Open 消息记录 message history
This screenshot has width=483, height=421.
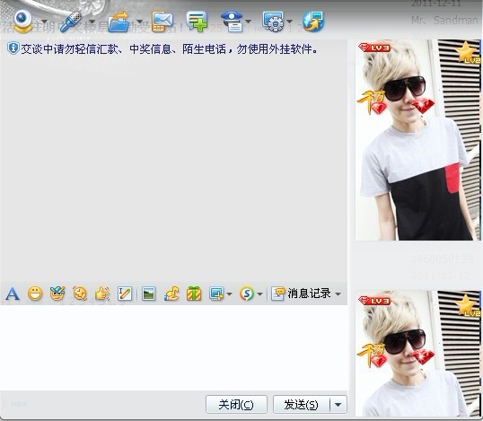[302, 294]
